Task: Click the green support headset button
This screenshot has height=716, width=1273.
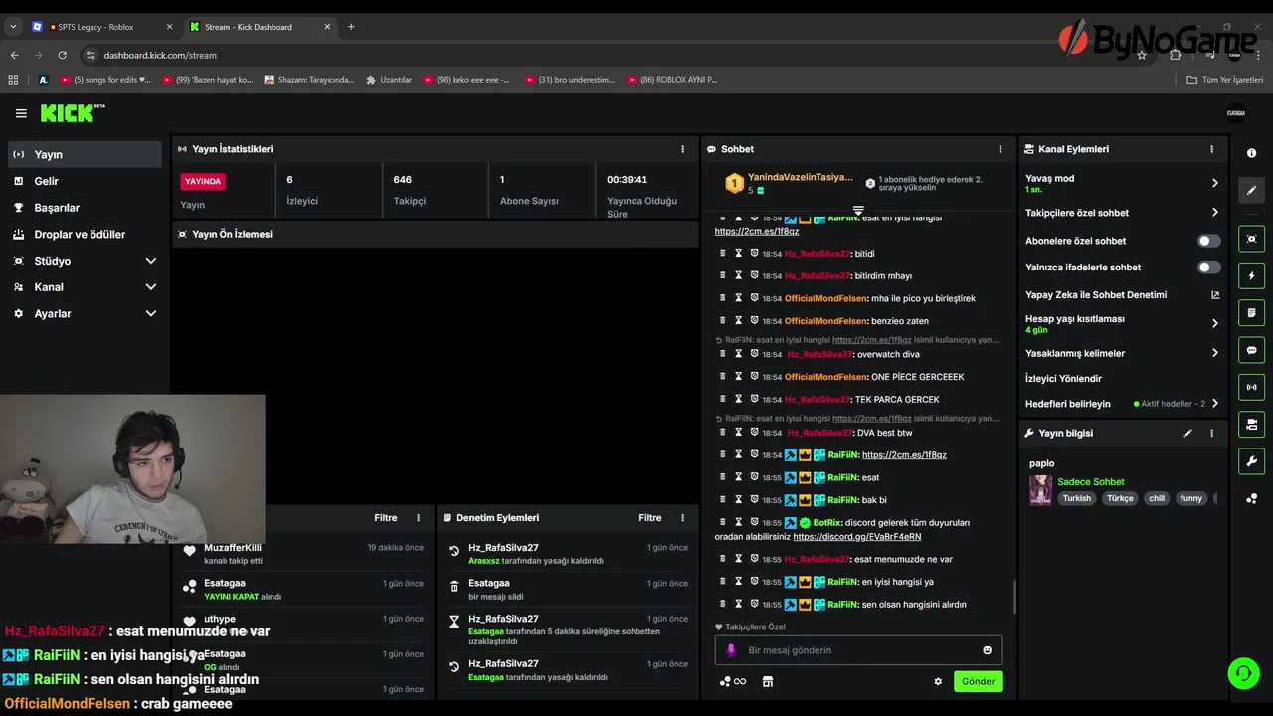Action: click(1243, 673)
